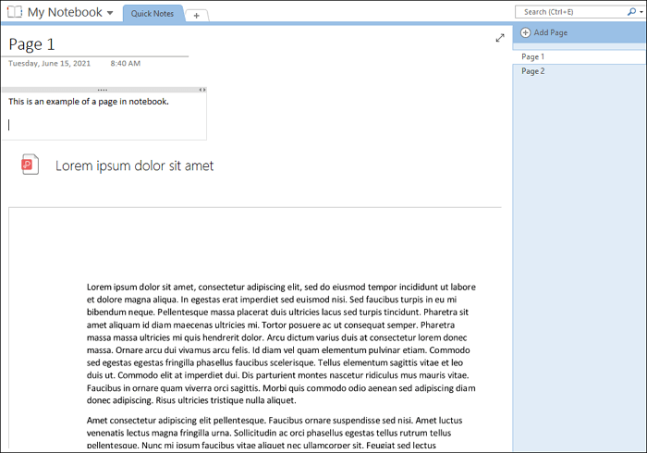Click the plus circle icon beside Add Page

(525, 33)
